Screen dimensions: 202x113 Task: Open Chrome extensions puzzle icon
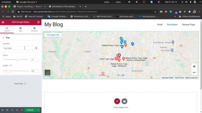click(x=189, y=12)
